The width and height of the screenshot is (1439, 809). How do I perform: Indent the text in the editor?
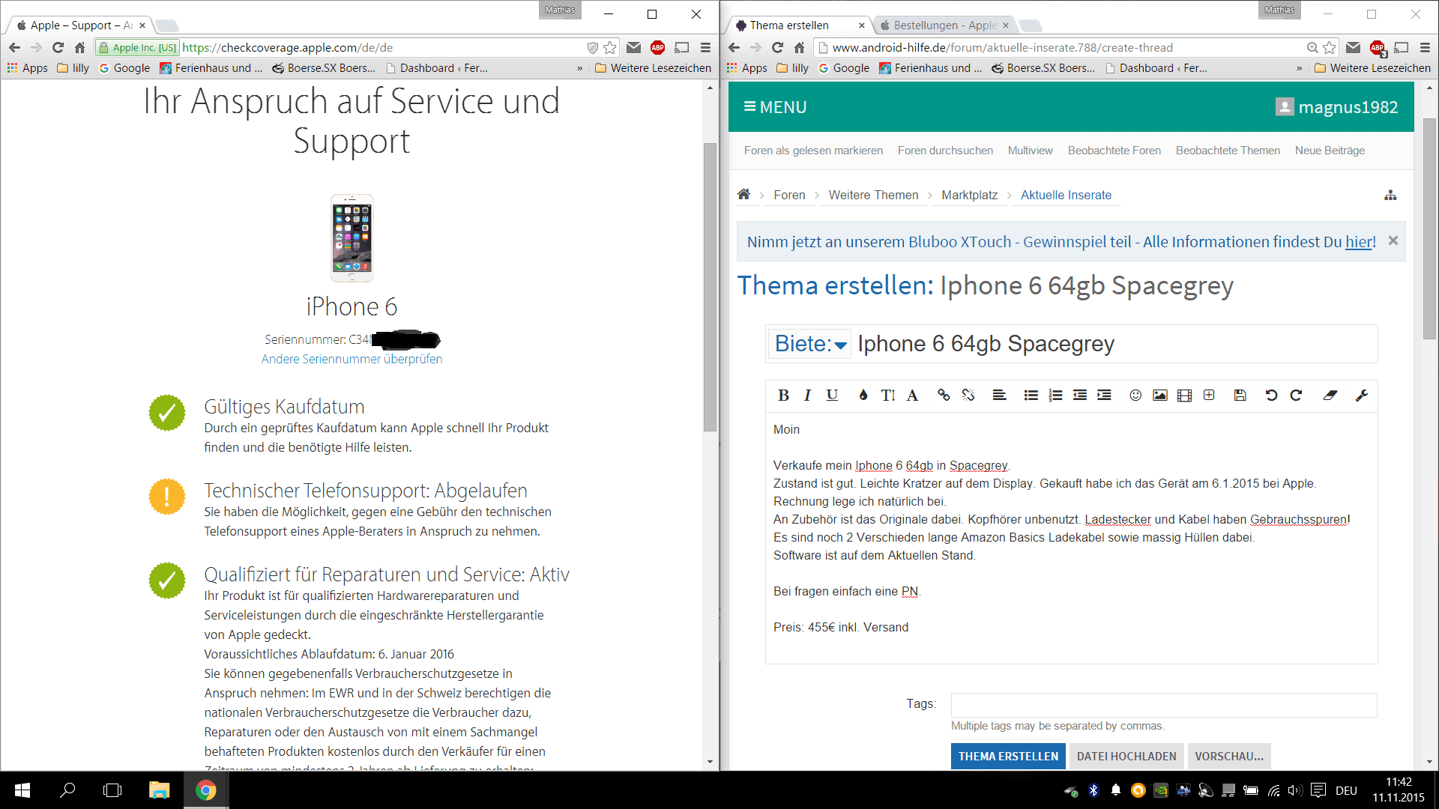click(x=1104, y=396)
